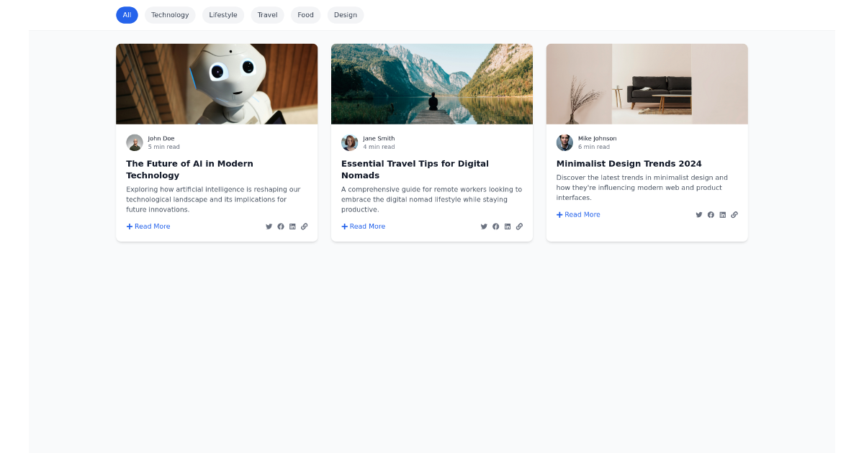Toggle the Technology filter
This screenshot has height=453, width=864.
170,14
